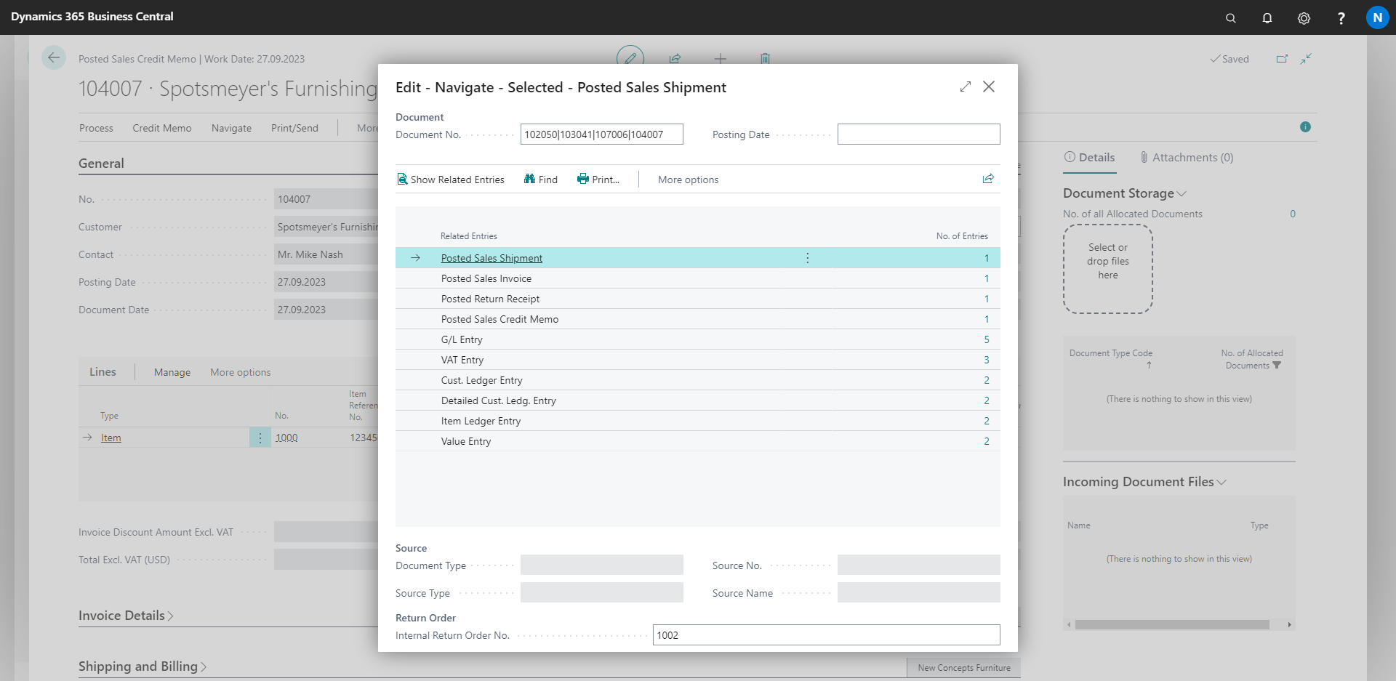Select the Cust. Ledger Entry row
The height and width of the screenshot is (681, 1396).
click(x=697, y=380)
